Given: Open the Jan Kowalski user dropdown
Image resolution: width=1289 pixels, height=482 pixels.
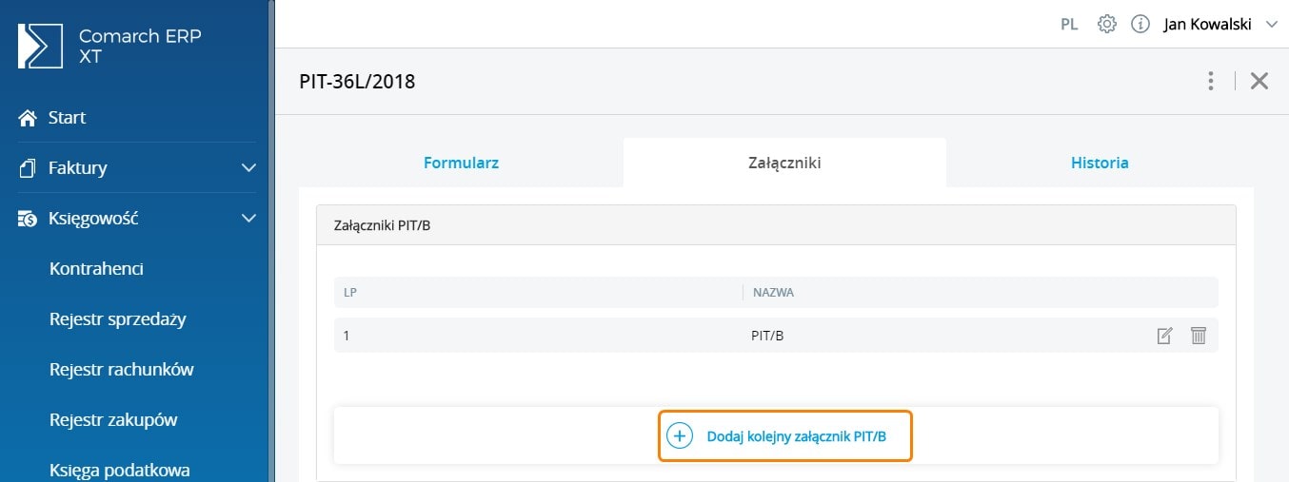Looking at the screenshot, I should (1220, 25).
